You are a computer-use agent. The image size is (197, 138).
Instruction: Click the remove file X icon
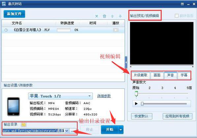tap(97, 16)
